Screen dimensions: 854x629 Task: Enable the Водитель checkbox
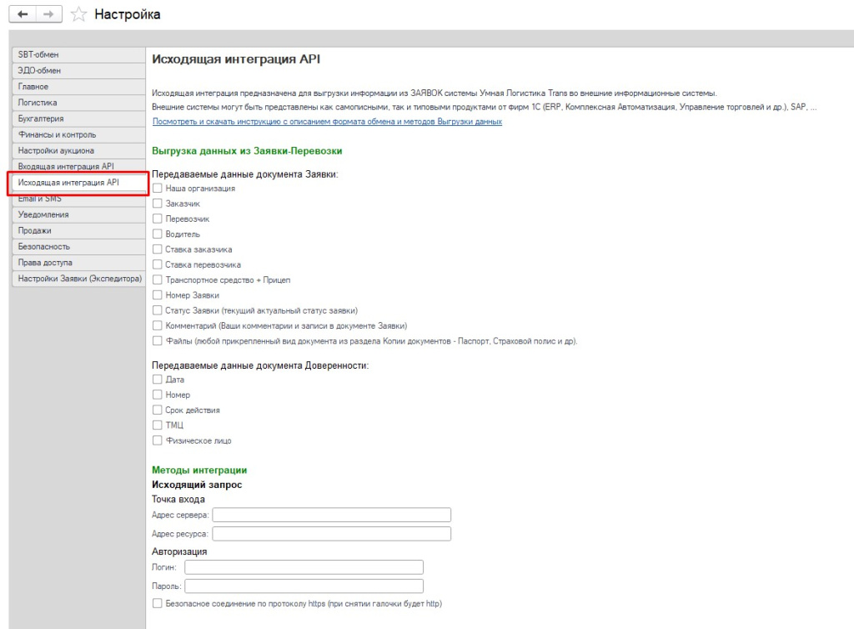[158, 234]
